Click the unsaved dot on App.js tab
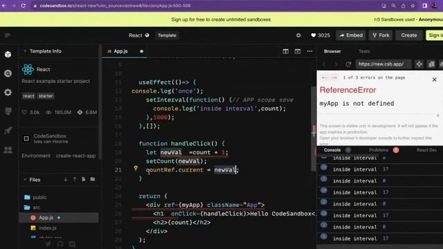The image size is (443, 249). [141, 51]
